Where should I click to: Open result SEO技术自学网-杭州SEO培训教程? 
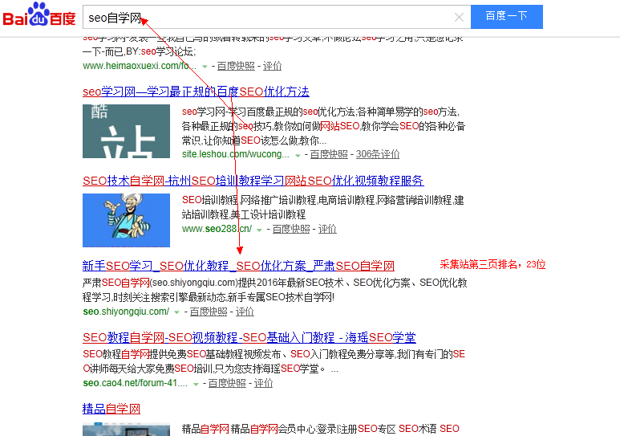pos(253,181)
